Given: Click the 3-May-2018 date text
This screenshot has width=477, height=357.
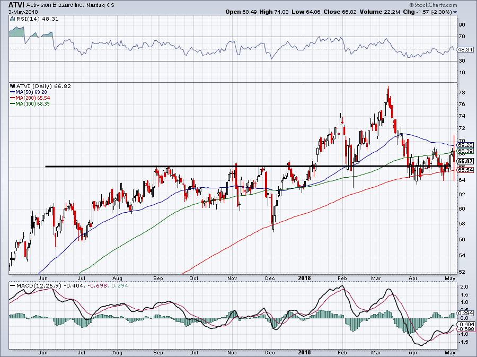Looking at the screenshot, I should [x=23, y=12].
